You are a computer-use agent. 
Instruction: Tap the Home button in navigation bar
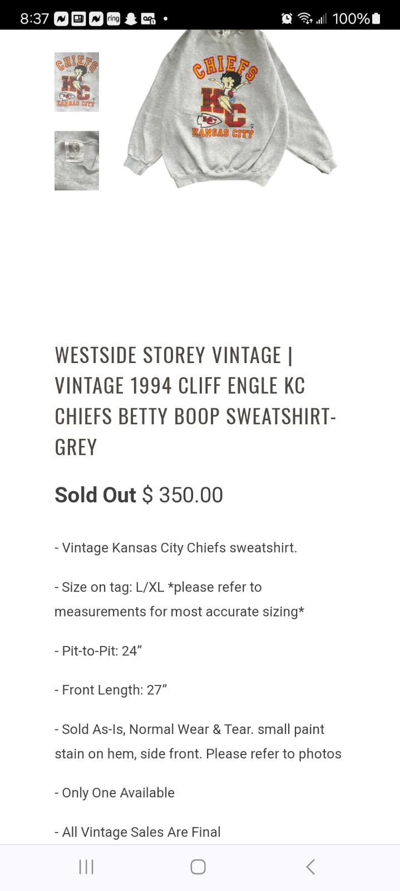tap(198, 866)
